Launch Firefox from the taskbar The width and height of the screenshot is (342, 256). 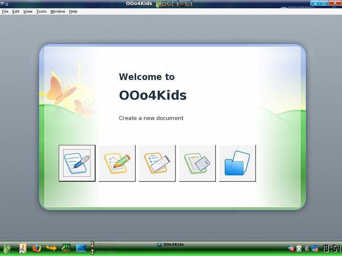coord(37,248)
